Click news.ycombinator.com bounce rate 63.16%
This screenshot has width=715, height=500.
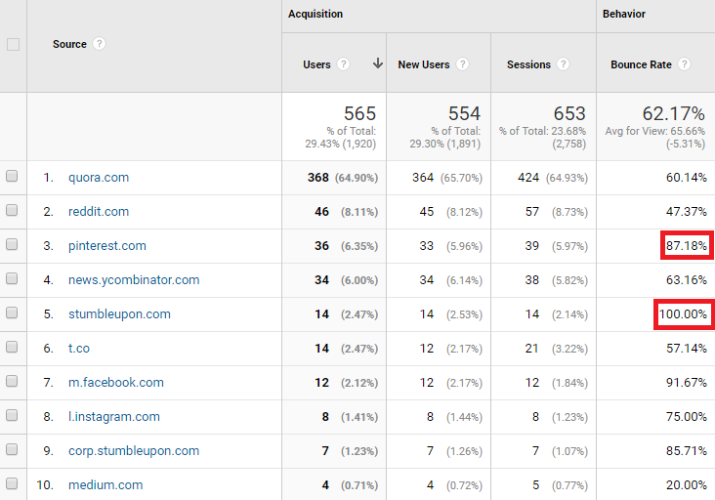click(687, 280)
